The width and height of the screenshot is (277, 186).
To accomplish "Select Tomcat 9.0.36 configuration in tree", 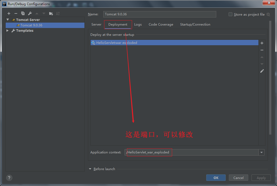I will [45, 25].
